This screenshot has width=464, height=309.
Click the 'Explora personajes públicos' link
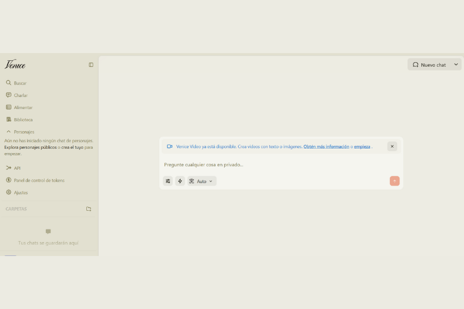click(x=30, y=147)
